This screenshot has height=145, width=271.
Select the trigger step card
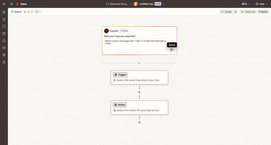(139, 77)
